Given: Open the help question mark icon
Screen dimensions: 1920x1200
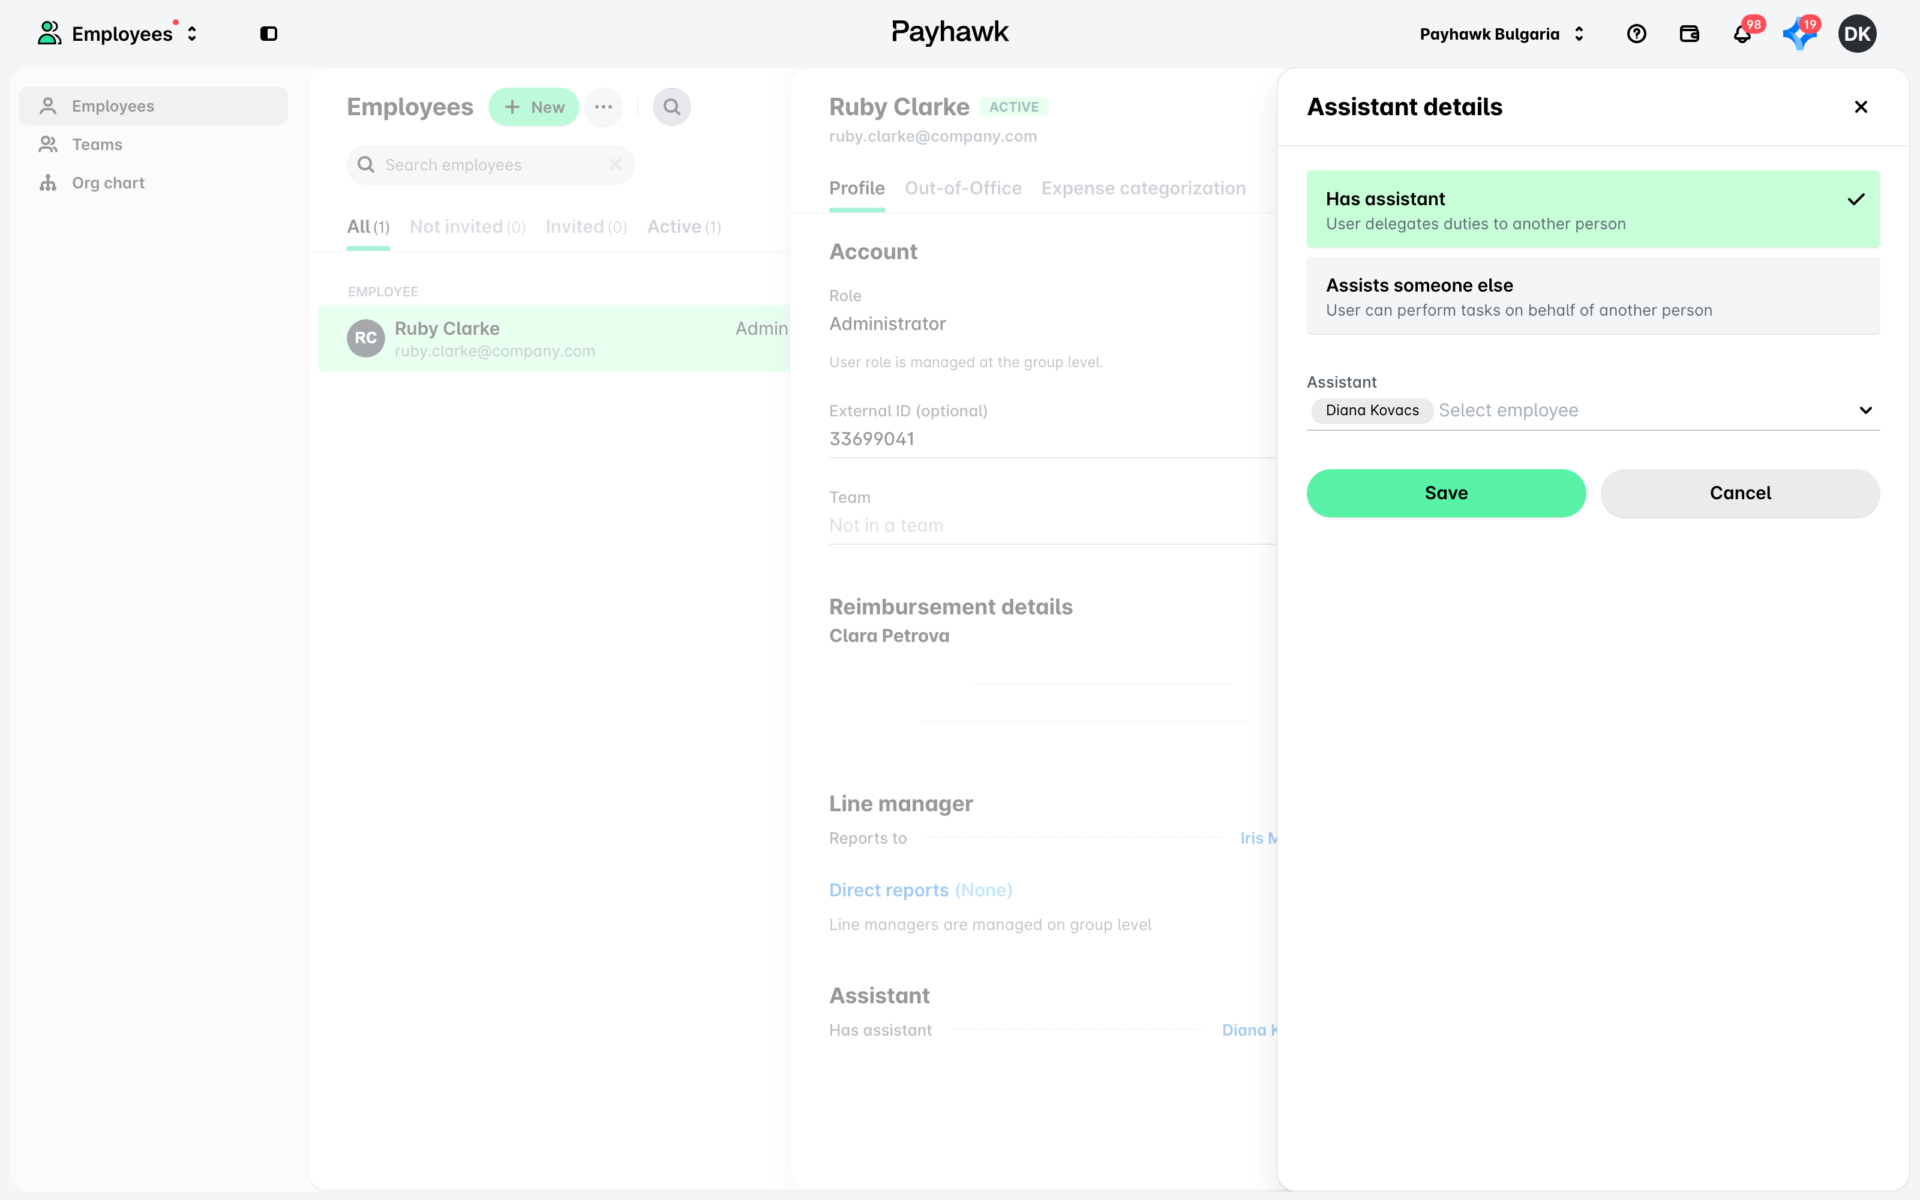Looking at the screenshot, I should 1636,34.
